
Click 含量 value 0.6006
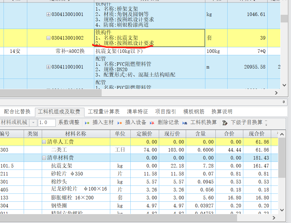[x=201, y=150]
